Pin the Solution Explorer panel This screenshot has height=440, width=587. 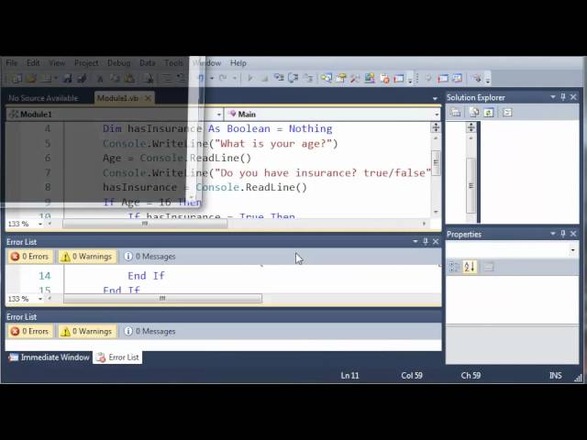[563, 97]
